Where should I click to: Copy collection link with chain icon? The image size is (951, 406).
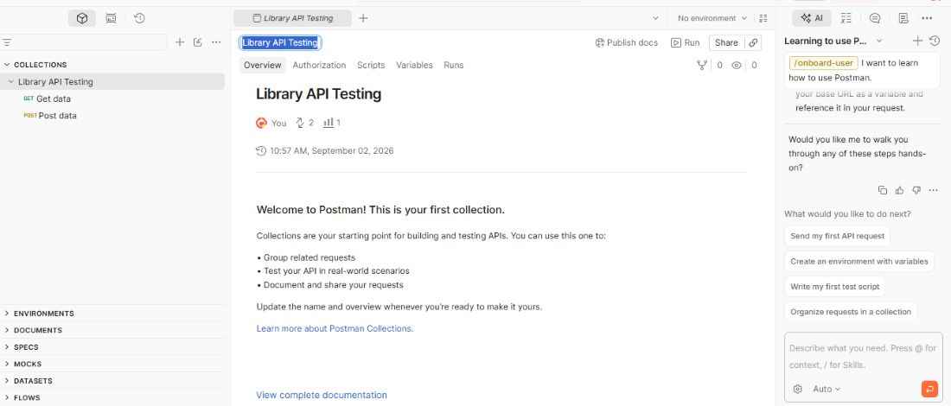click(753, 42)
